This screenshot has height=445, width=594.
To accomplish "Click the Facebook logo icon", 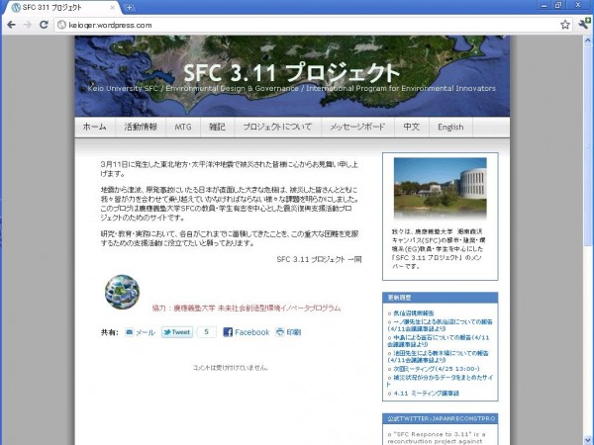I will [x=228, y=332].
